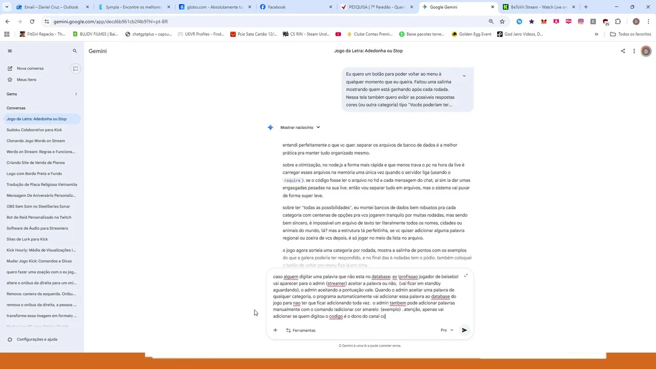
Task: Open the Google account avatar in Gemini
Action: pyautogui.click(x=646, y=51)
